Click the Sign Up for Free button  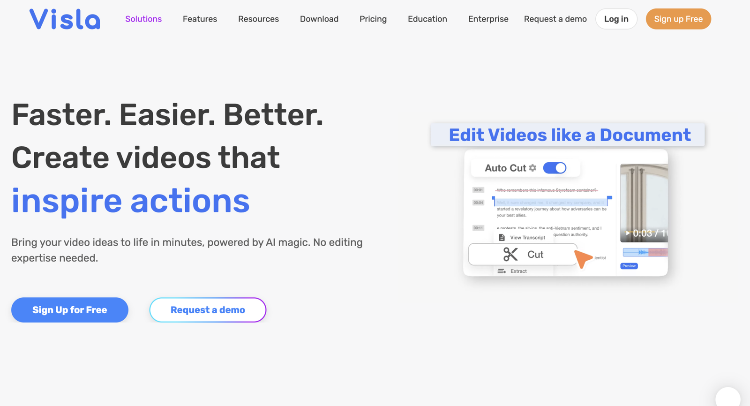pyautogui.click(x=70, y=310)
